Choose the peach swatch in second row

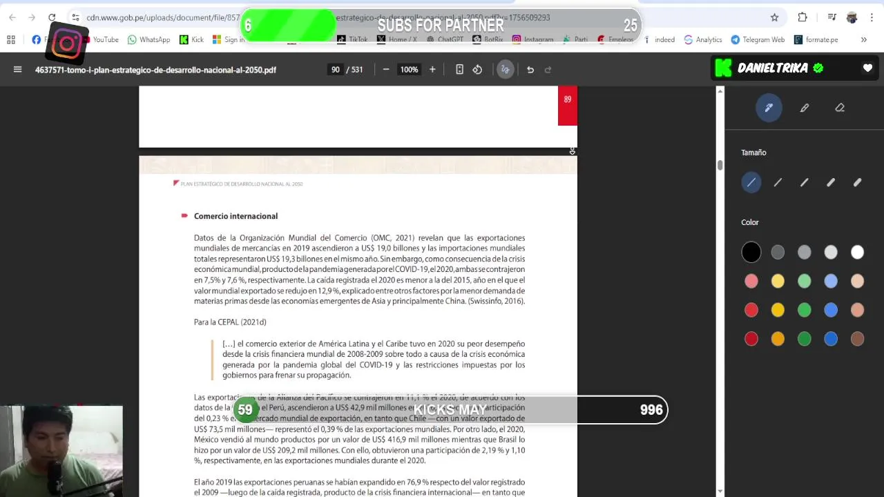pyautogui.click(x=857, y=281)
